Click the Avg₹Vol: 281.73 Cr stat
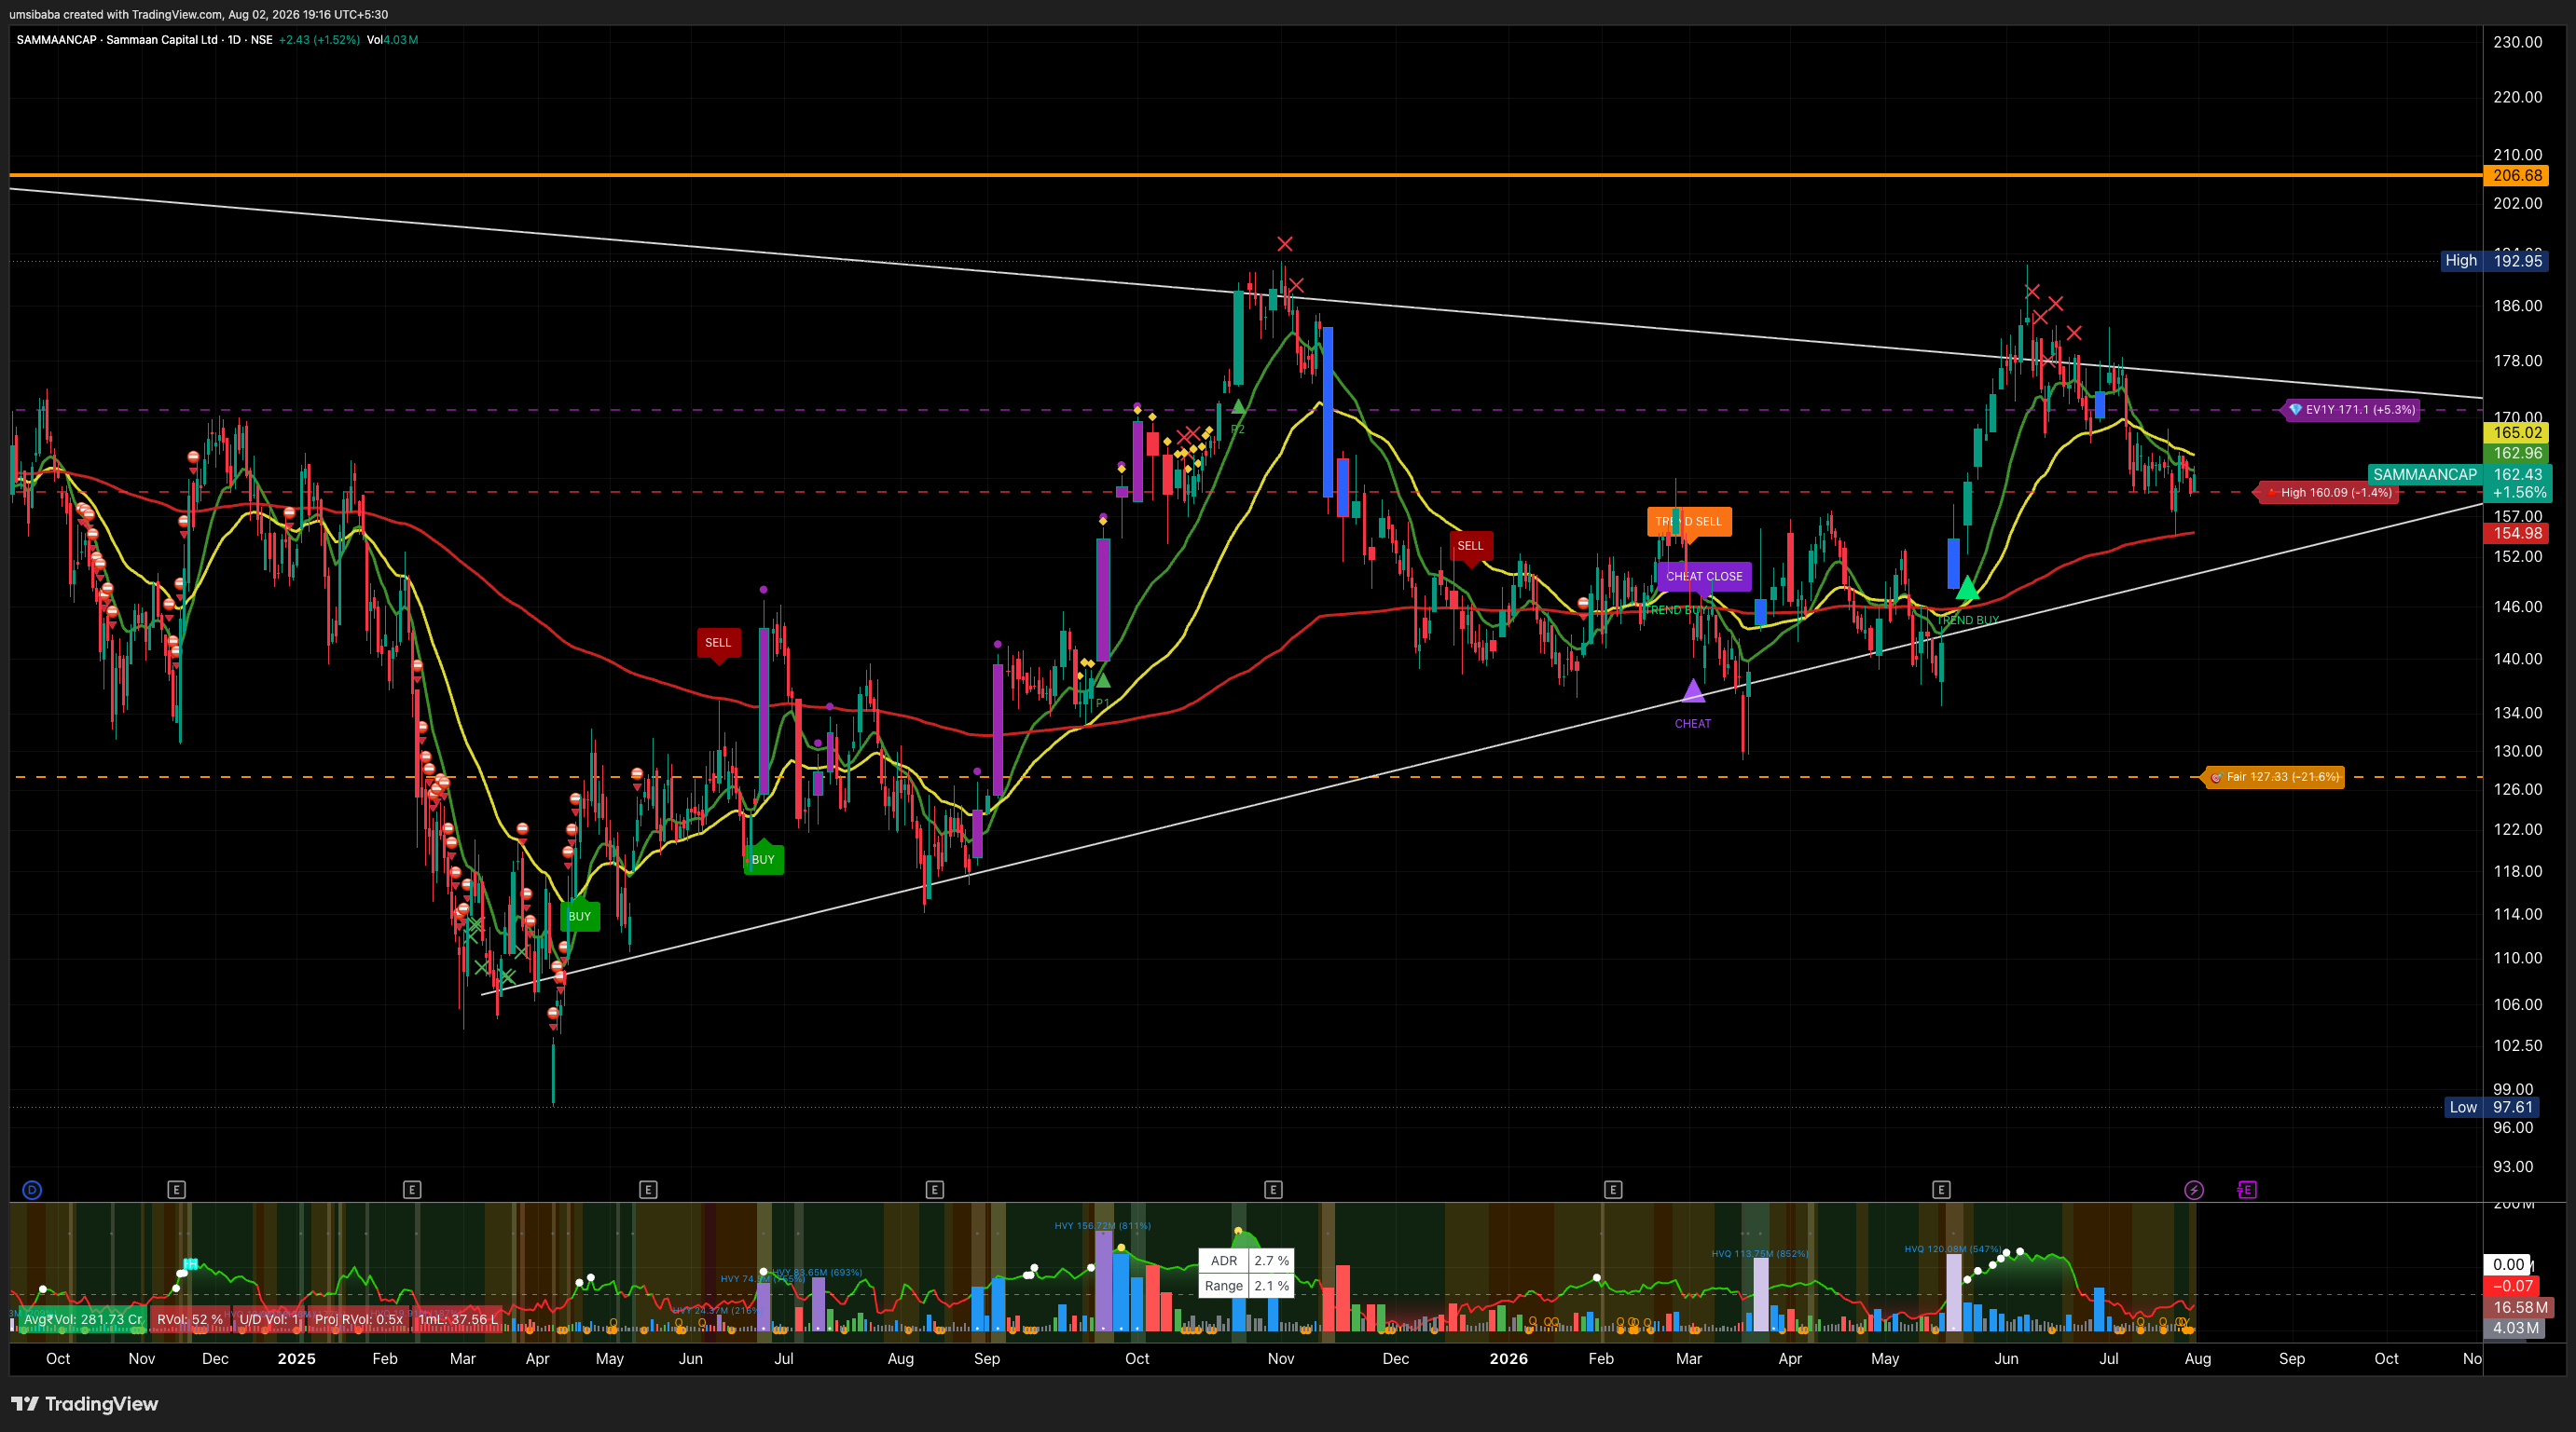Image resolution: width=2576 pixels, height=1432 pixels. (83, 1319)
